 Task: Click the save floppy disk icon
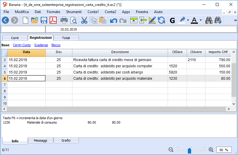44,20
